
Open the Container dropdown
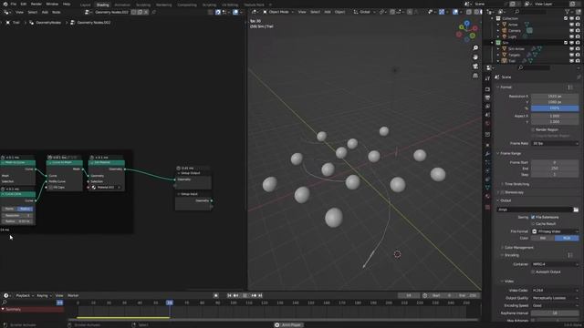(x=555, y=264)
